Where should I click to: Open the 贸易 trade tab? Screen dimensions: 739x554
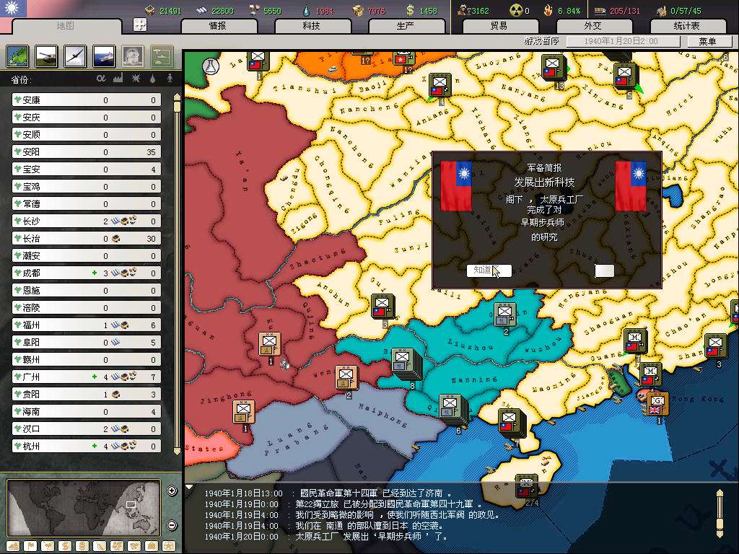[x=499, y=26]
